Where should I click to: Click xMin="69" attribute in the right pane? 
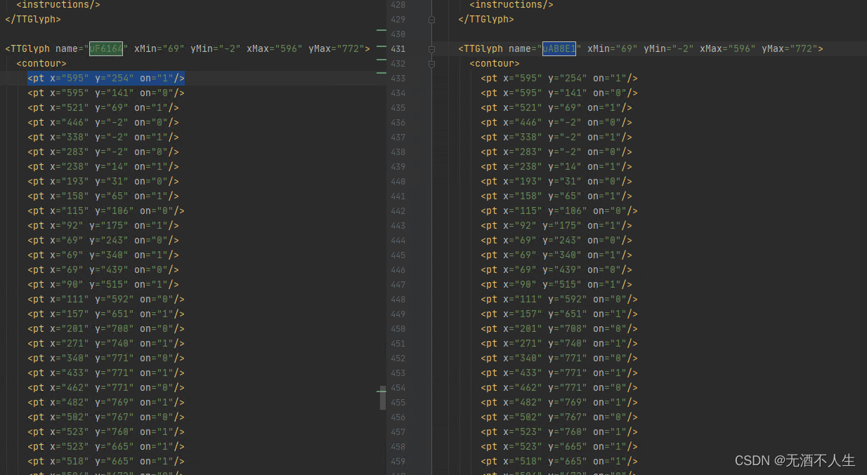tap(613, 48)
